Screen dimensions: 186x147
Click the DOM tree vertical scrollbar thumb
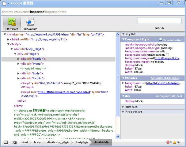[118, 77]
